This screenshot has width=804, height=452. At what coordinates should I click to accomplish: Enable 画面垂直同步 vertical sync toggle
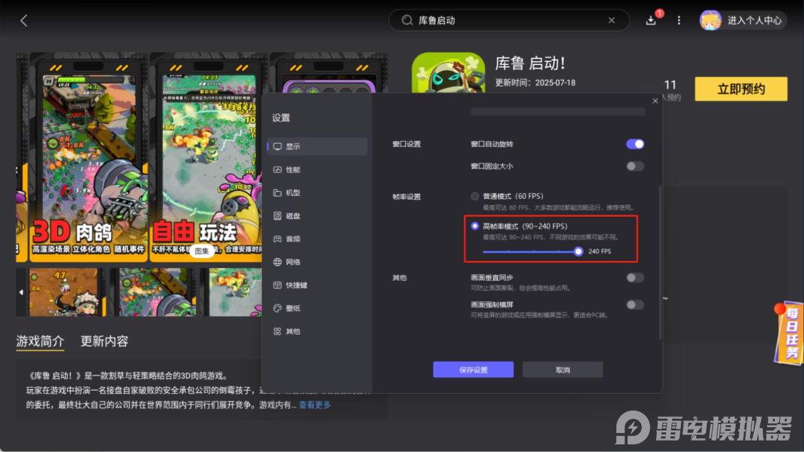(635, 277)
